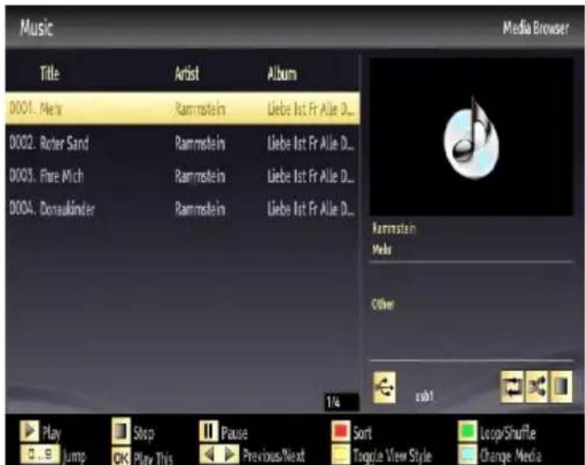Click Rammstein under the album art
Image resolution: width=585 pixels, height=465 pixels.
(394, 228)
